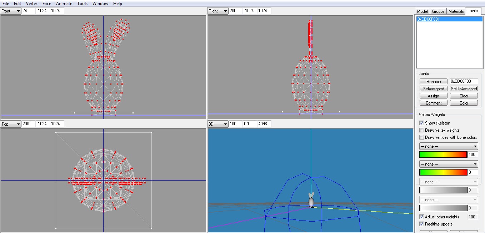Open the File menu
The width and height of the screenshot is (485, 233).
point(6,4)
